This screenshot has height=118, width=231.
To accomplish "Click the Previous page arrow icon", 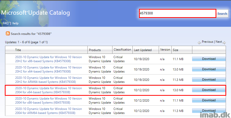I will click(199, 43).
